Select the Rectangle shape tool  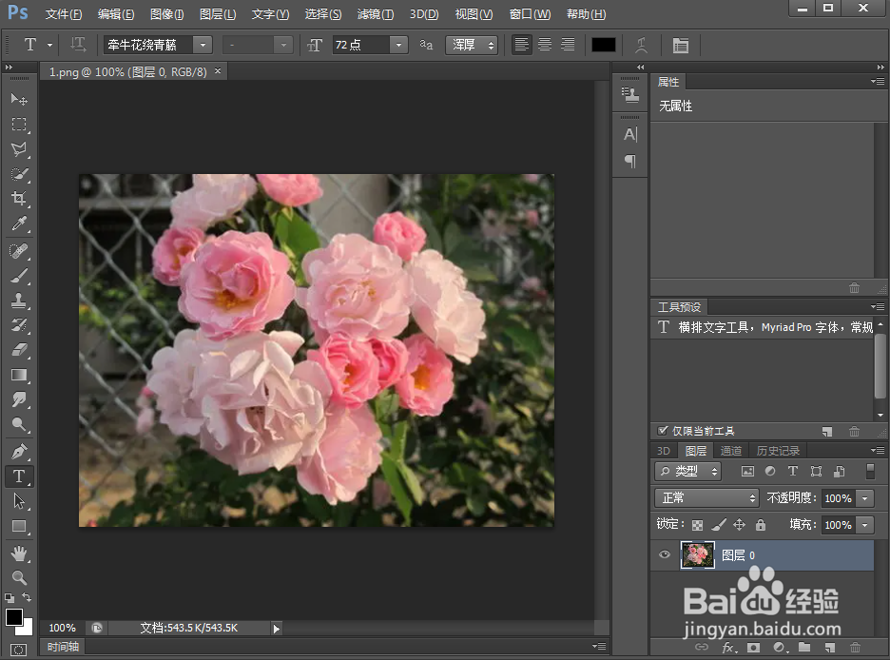point(19,526)
